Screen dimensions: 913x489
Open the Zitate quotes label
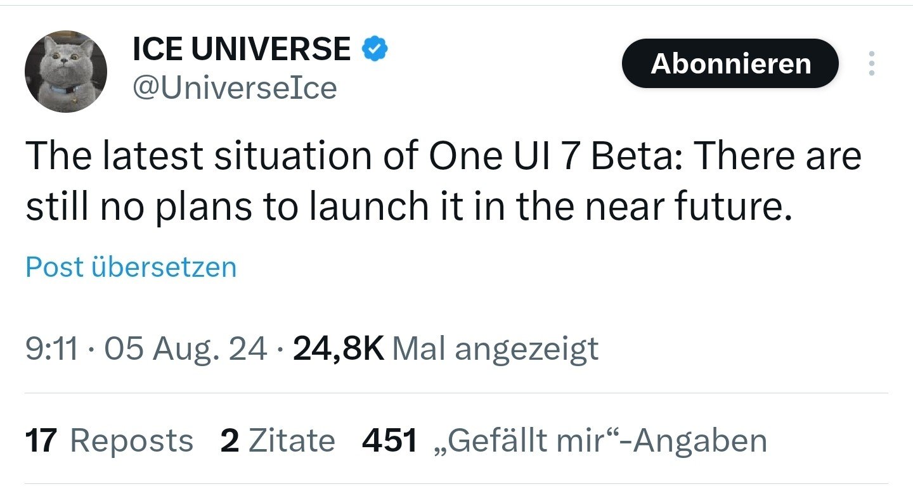pos(292,440)
